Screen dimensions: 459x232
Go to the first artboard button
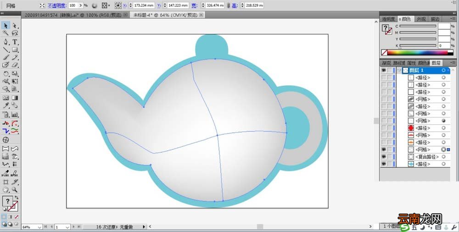point(46,227)
